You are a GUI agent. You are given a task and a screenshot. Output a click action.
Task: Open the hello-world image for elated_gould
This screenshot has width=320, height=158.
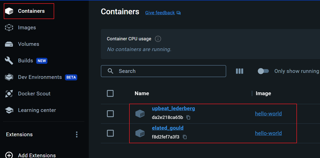268,133
